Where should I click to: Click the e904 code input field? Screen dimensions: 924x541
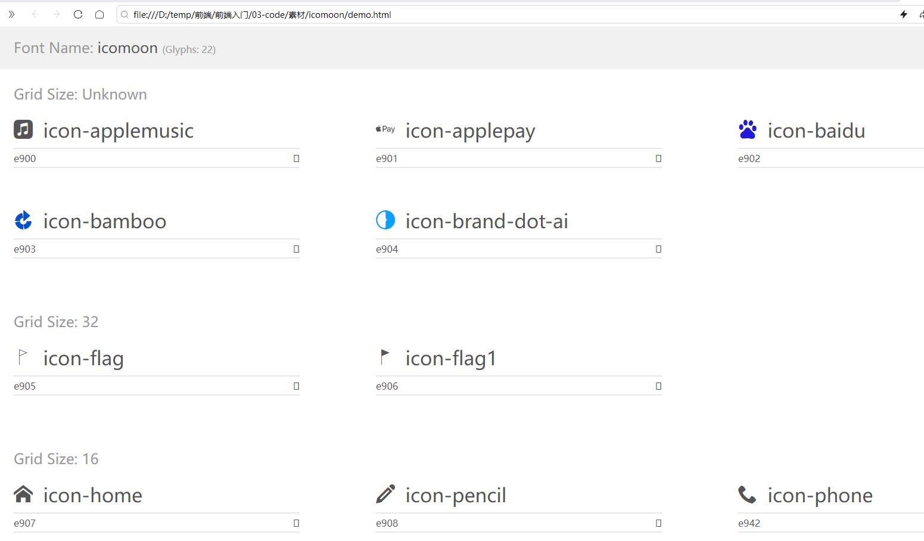pyautogui.click(x=511, y=249)
